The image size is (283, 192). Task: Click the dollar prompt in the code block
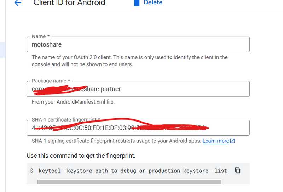click(x=32, y=171)
